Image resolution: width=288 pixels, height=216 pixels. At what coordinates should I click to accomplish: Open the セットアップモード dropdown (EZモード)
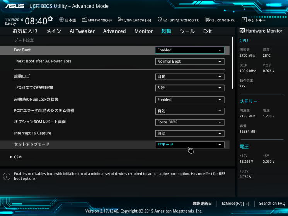point(190,145)
